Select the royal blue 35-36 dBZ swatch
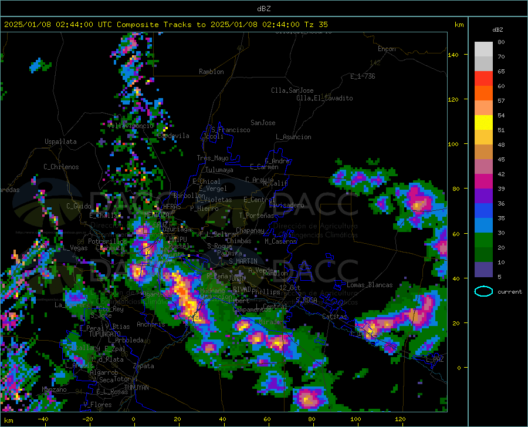 (x=483, y=211)
